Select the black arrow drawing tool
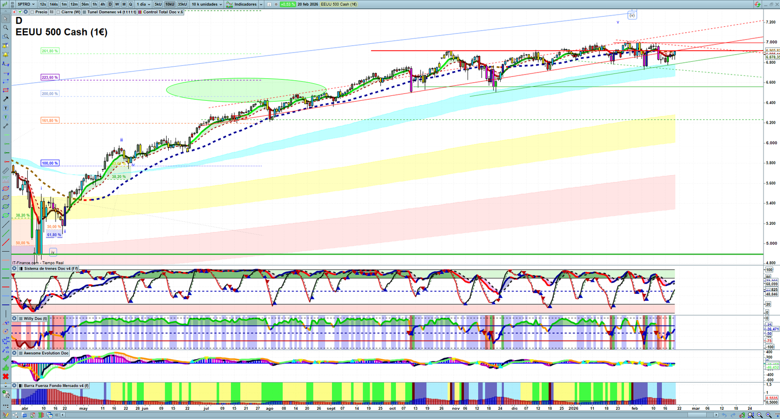 point(5,99)
